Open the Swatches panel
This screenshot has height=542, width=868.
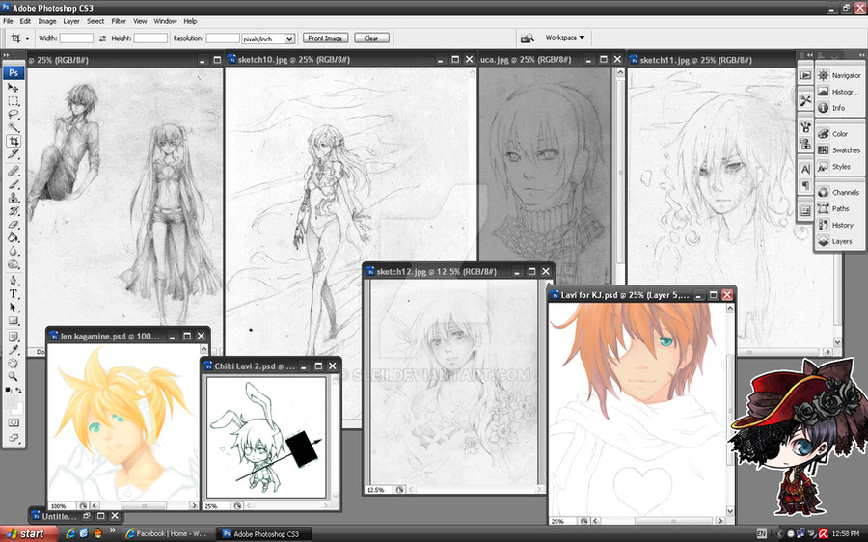[840, 150]
